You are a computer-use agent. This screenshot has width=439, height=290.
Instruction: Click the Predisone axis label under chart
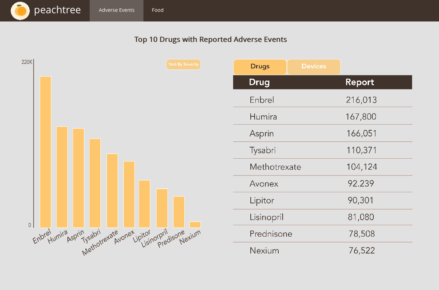pyautogui.click(x=171, y=239)
